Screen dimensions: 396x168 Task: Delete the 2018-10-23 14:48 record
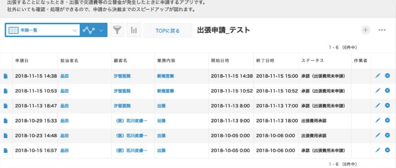(x=387, y=135)
